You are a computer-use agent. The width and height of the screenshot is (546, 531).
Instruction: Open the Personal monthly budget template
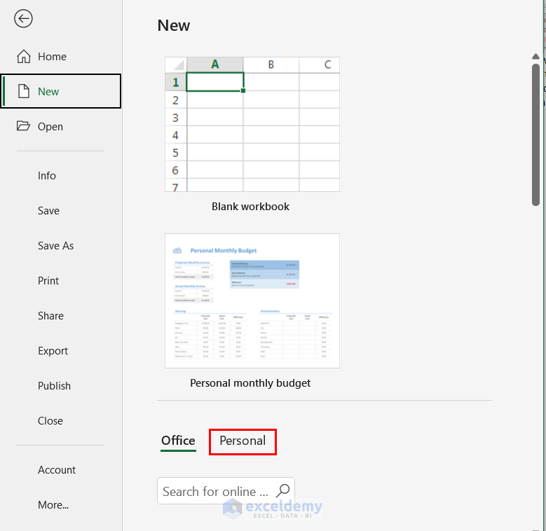click(x=252, y=301)
